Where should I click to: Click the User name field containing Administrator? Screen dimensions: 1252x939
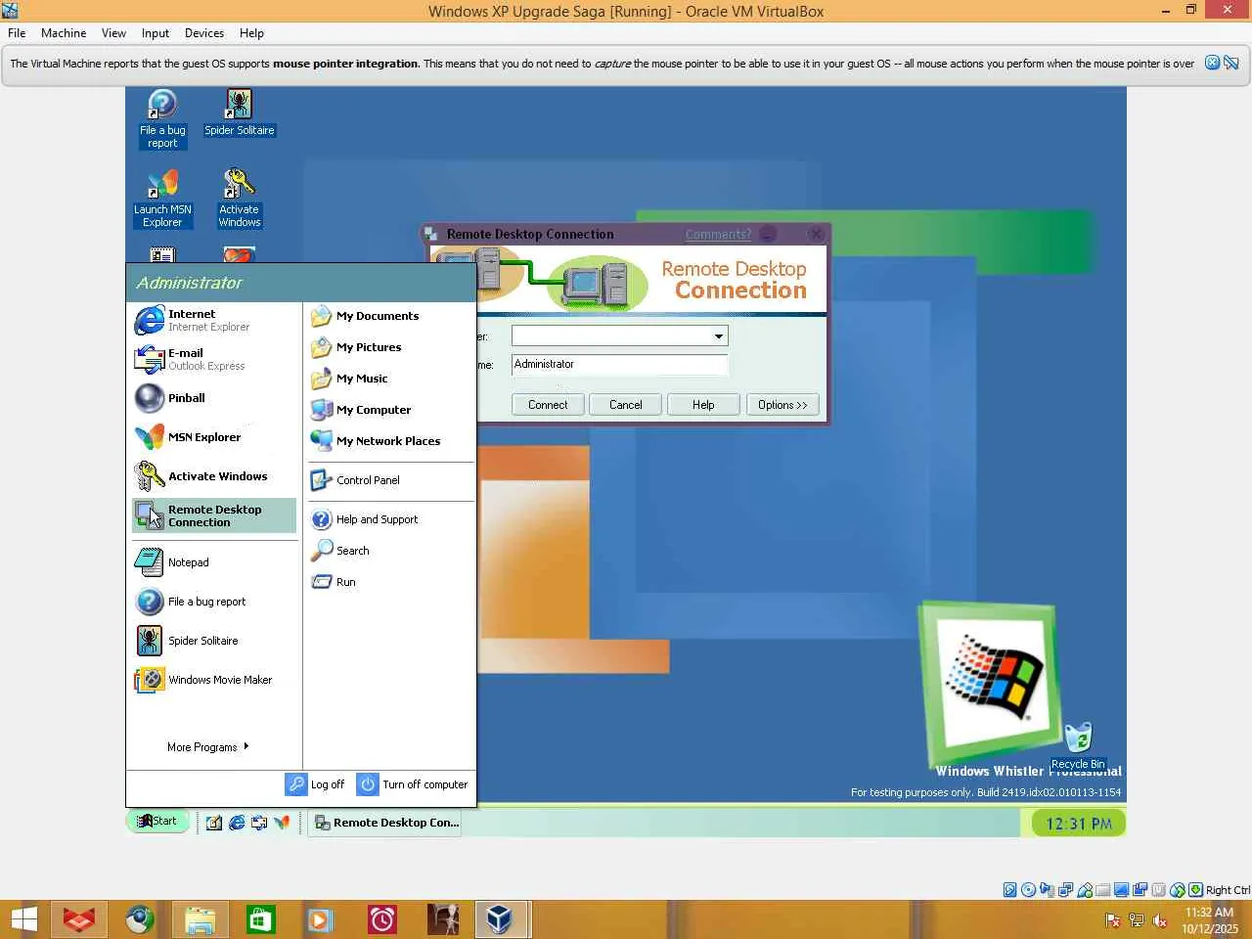coord(620,364)
